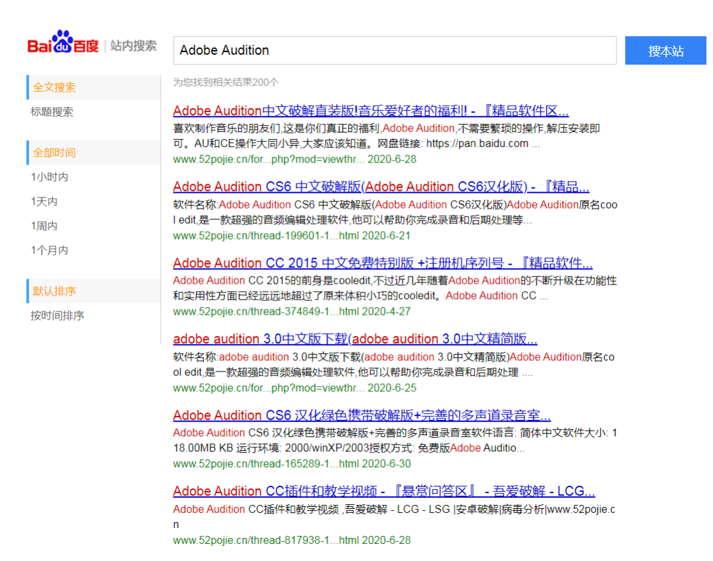Sort results with 按时间排序
Screen dimensions: 713x561
tap(57, 315)
